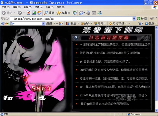Click in the Soso search input box
158x116 pixels.
click(27, 24)
